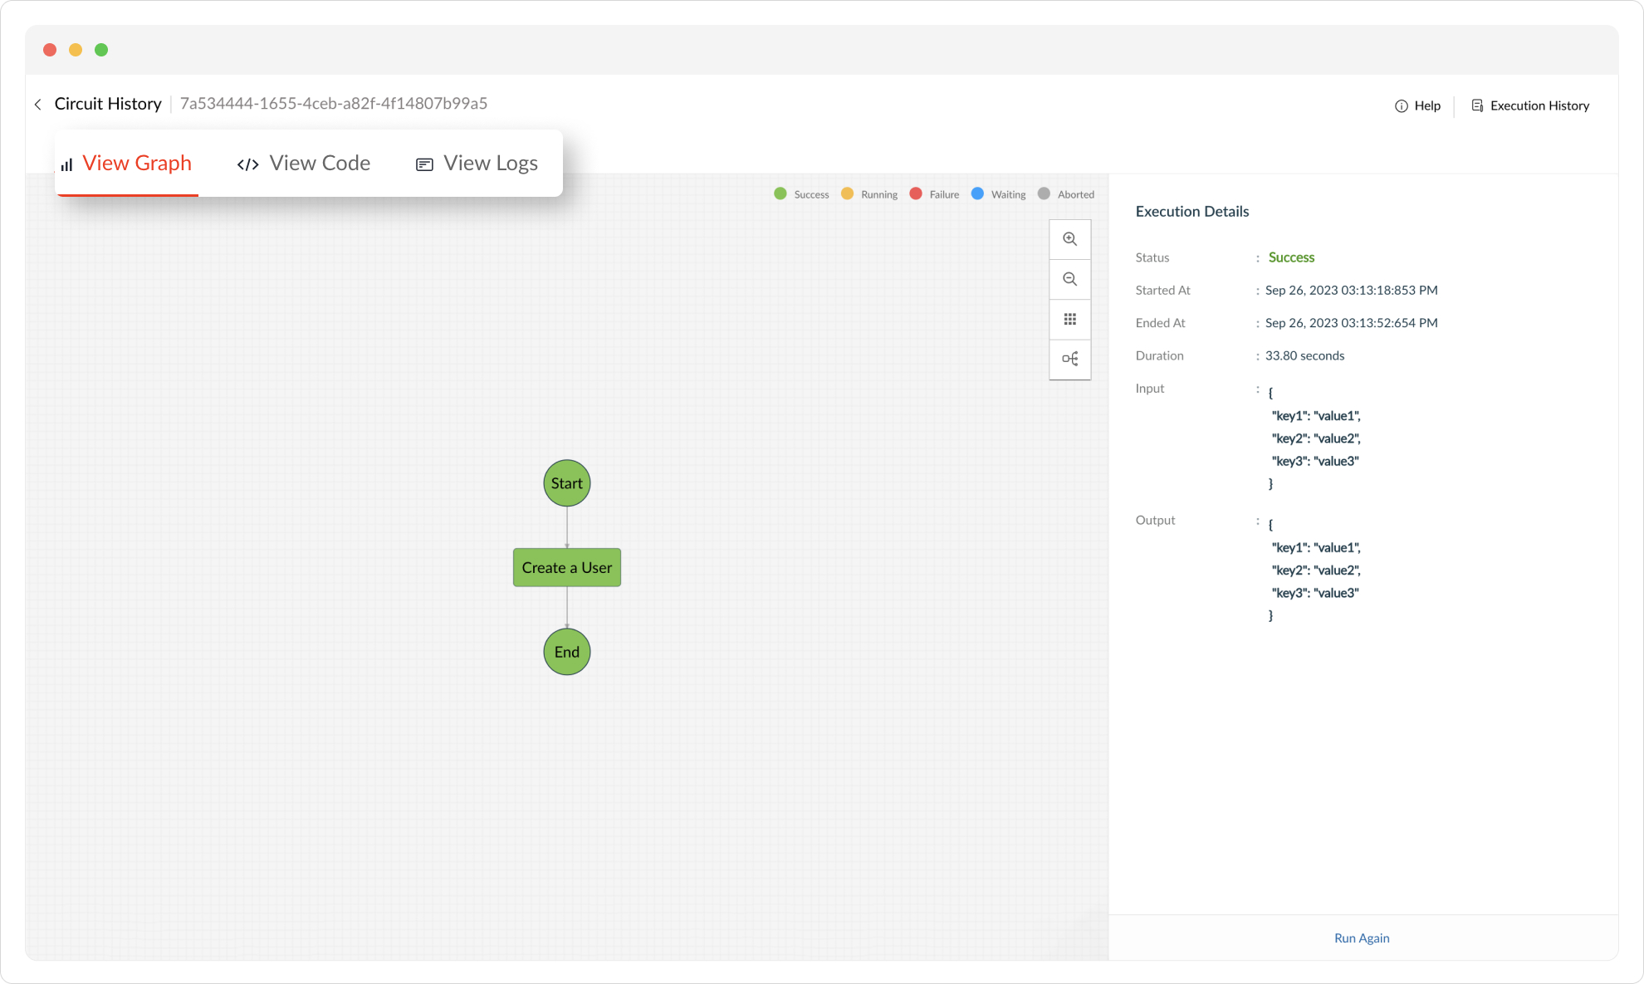Go back using the left chevron arrow
The image size is (1644, 984).
tap(38, 105)
